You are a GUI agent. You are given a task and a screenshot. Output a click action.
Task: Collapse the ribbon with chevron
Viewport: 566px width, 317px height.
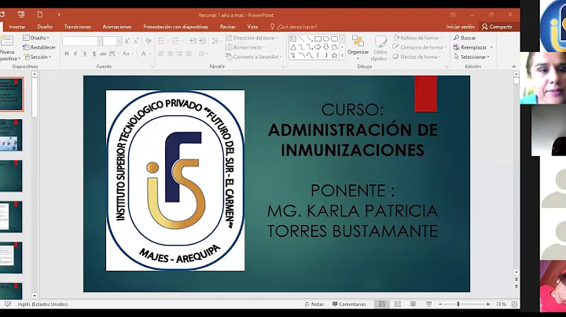[513, 66]
